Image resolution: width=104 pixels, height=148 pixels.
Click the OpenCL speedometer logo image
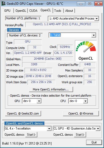(86, 51)
